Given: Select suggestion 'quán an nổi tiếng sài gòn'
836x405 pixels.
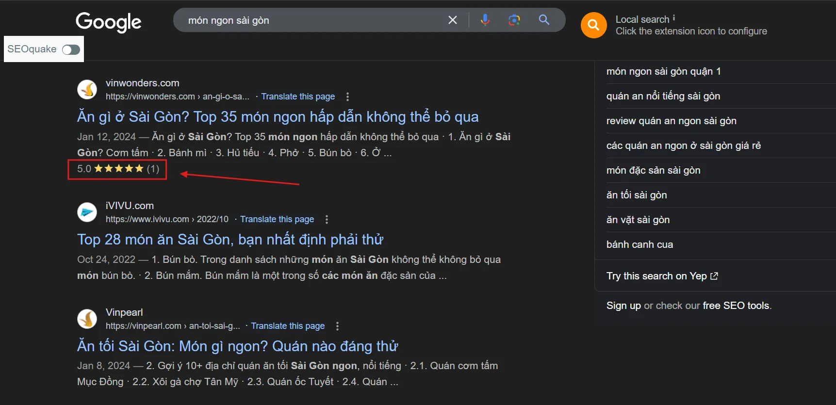Looking at the screenshot, I should (663, 96).
